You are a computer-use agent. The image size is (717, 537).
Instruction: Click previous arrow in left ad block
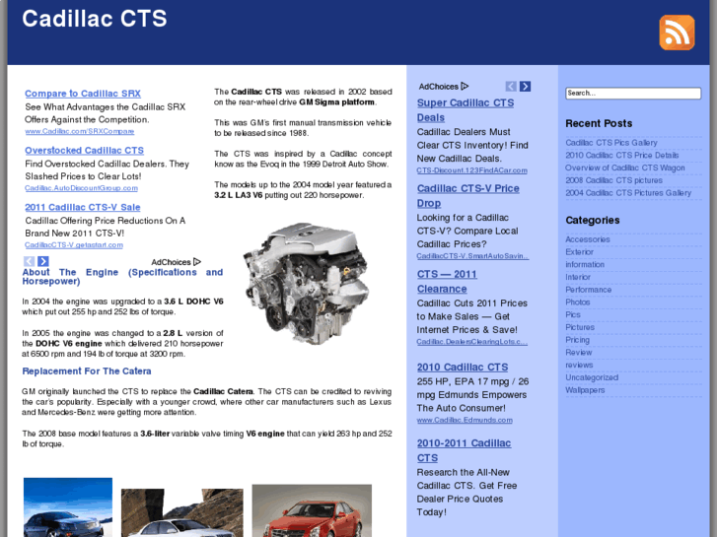pos(29,261)
